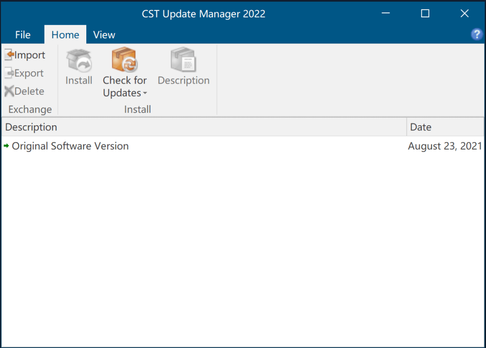The image size is (486, 348).
Task: Click the Install package icon
Action: pos(79,60)
